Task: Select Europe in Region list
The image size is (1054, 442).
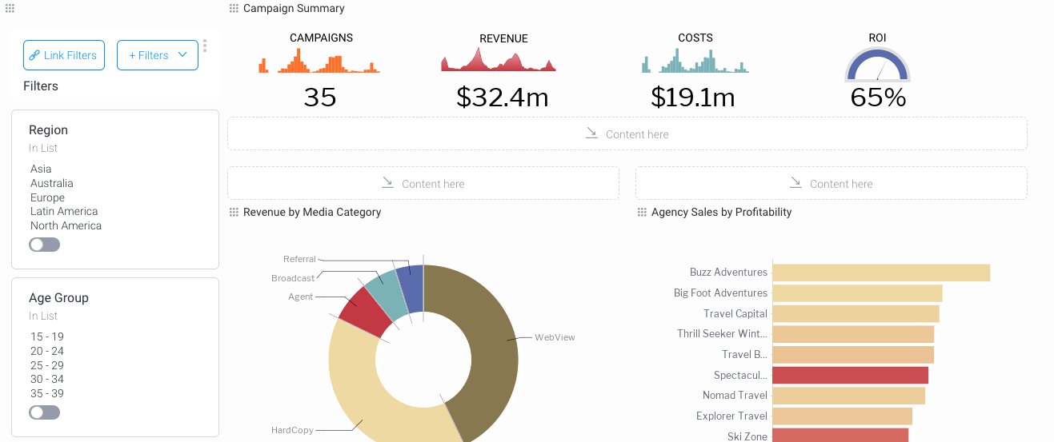Action: coord(47,197)
